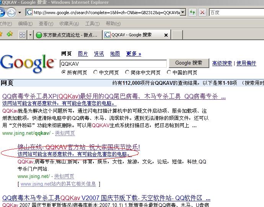Open the 编辑(E) menu
This screenshot has width=264, height=207.
tap(25, 24)
